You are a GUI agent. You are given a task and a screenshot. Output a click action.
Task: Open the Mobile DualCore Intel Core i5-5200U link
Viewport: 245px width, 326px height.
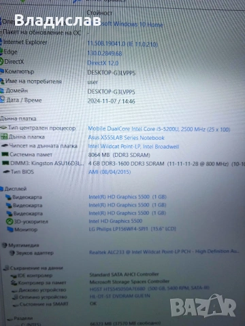159,129
